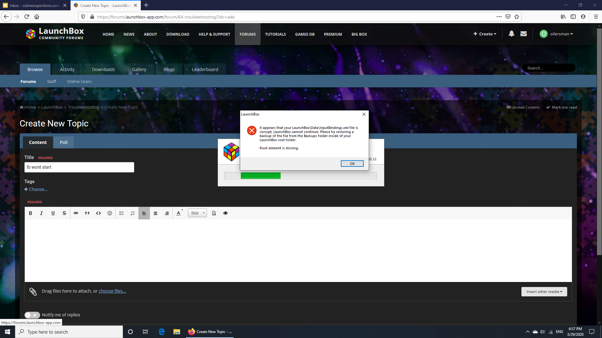This screenshot has width=602, height=338.
Task: Open the Troubleshooting breadcrumb link
Action: (84, 107)
